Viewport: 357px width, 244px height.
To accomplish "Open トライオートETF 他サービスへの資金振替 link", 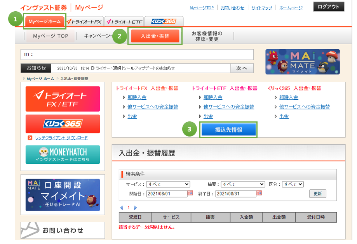I will click(x=229, y=107).
